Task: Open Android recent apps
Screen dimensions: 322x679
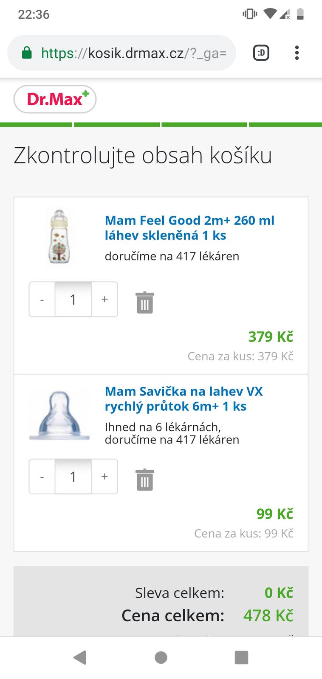Action: coord(241,657)
